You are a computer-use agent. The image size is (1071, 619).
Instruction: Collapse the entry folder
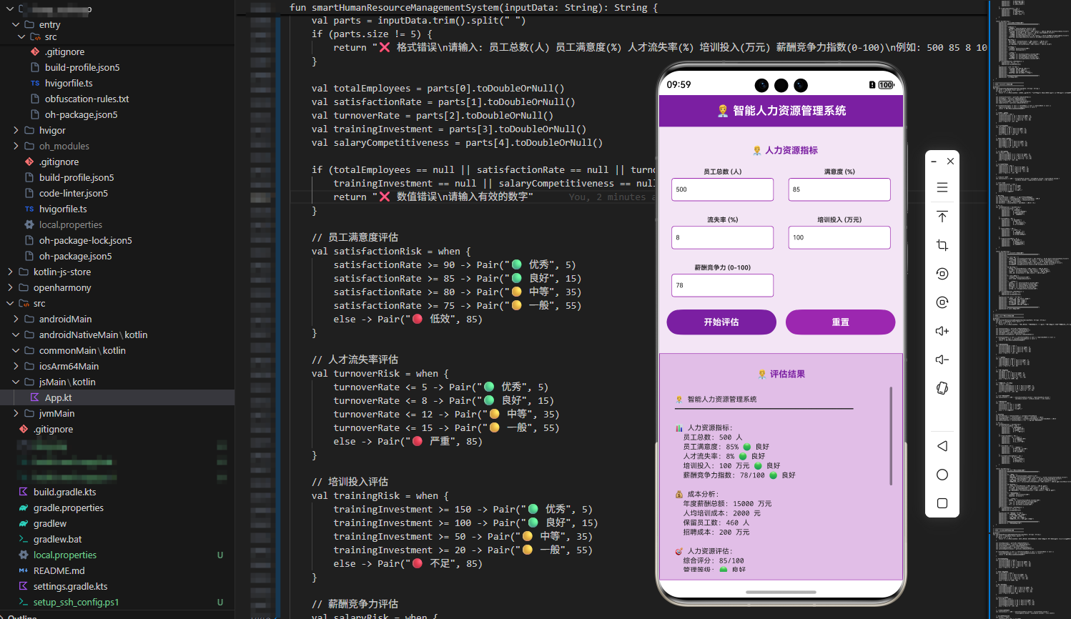click(16, 24)
